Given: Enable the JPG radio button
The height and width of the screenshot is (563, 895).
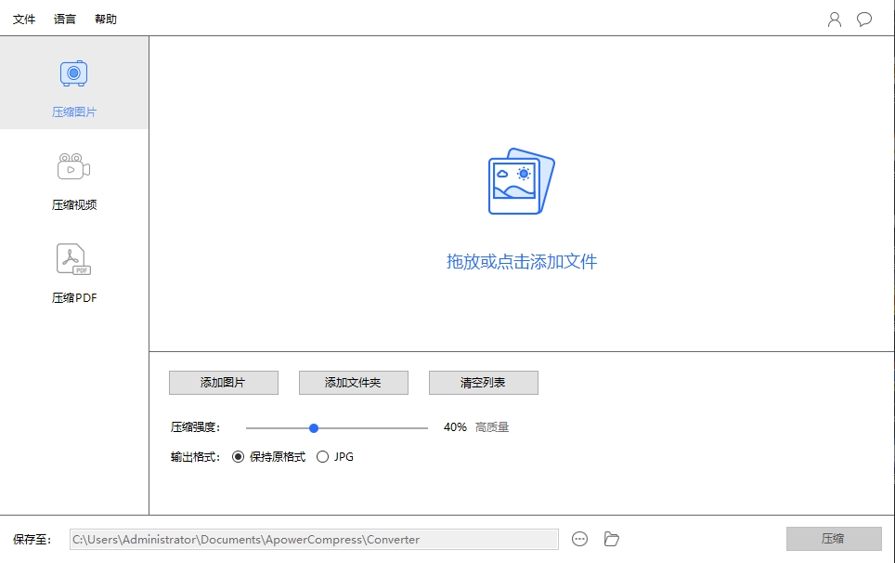Looking at the screenshot, I should click(322, 456).
